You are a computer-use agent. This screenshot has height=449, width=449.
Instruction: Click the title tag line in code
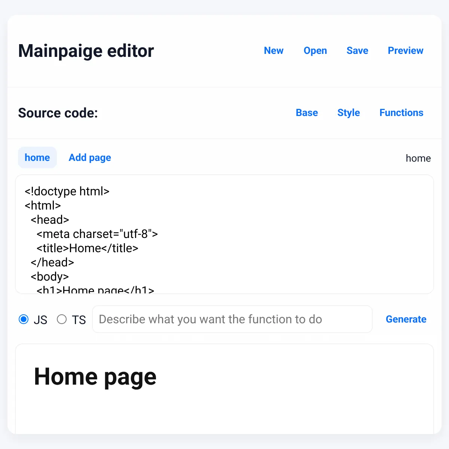(x=88, y=248)
